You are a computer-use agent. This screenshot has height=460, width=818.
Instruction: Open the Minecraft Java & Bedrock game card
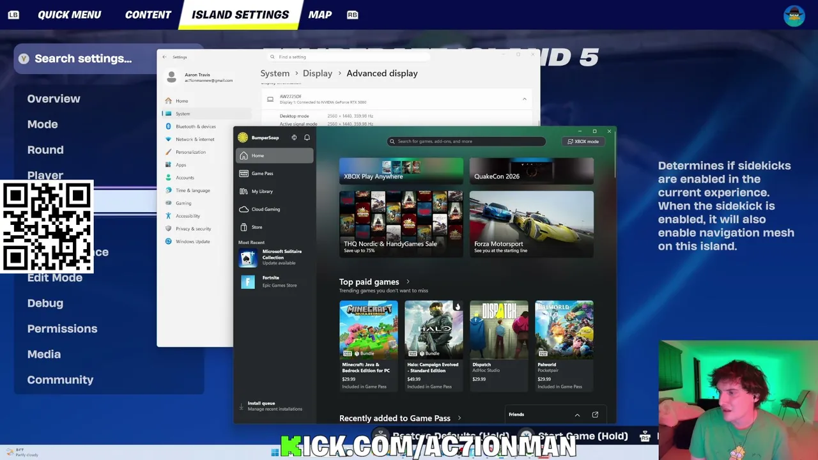coord(369,345)
